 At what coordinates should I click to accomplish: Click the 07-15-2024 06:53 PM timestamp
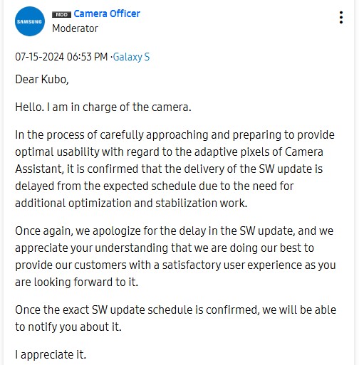[x=61, y=57]
